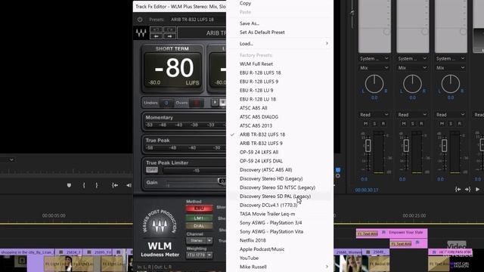This screenshot has height=272, width=484.
Task: Click the Presets label in Track Fx Editor
Action: coord(157,20)
